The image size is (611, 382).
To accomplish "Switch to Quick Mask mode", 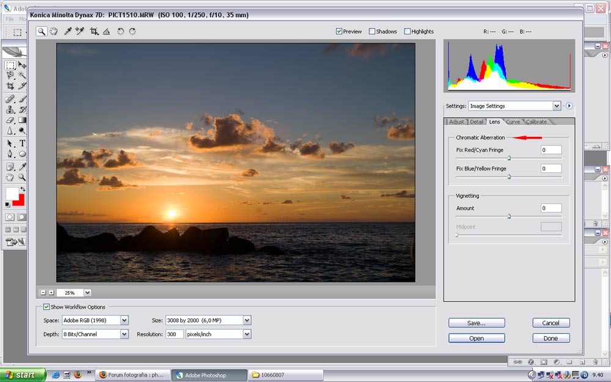I will tap(21, 217).
